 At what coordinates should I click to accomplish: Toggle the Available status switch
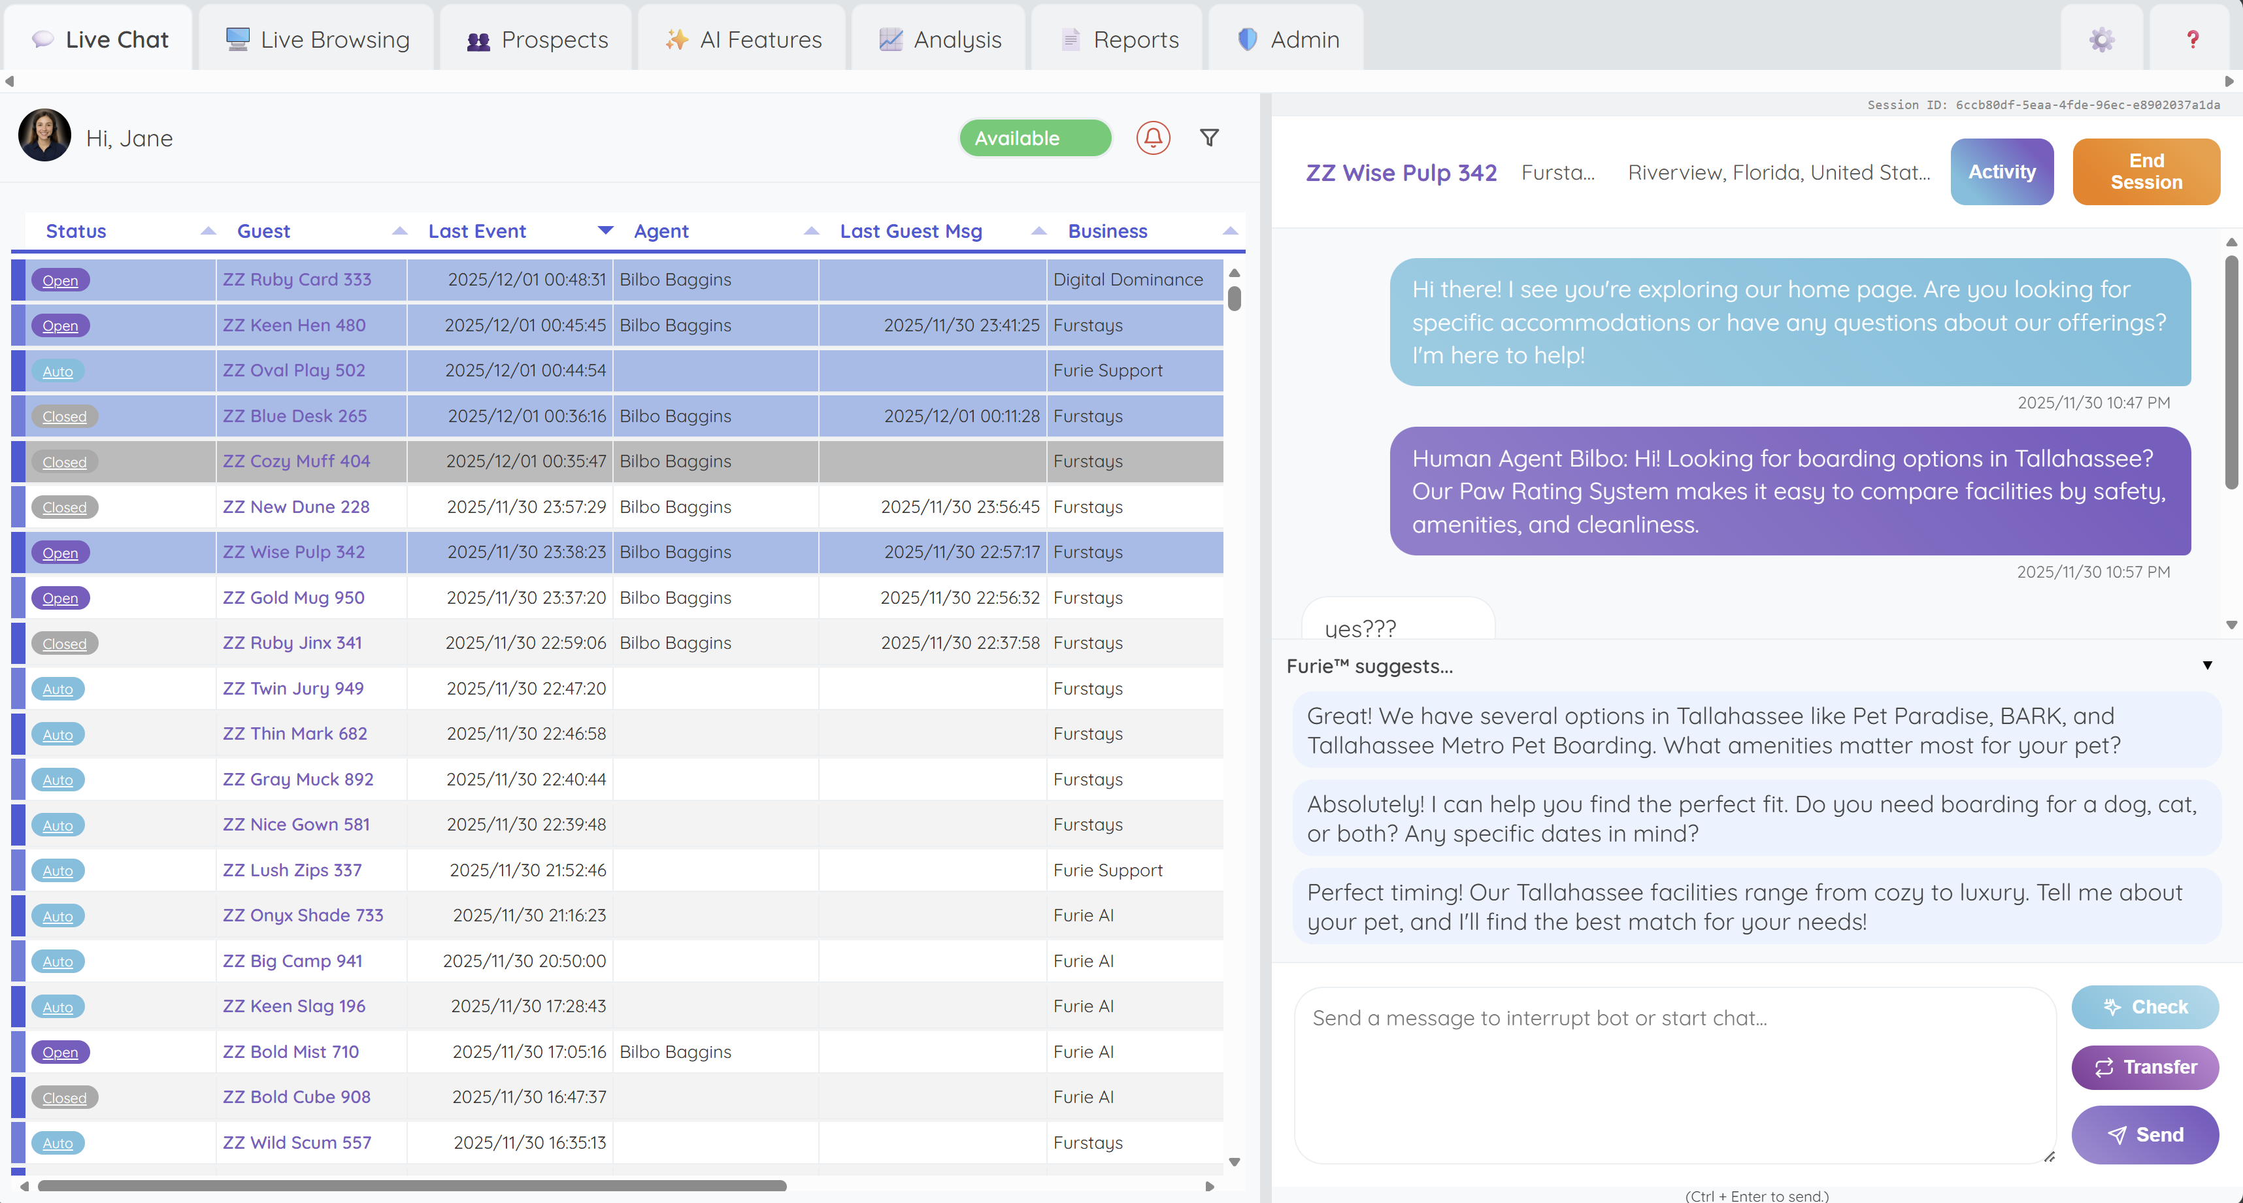point(1035,137)
